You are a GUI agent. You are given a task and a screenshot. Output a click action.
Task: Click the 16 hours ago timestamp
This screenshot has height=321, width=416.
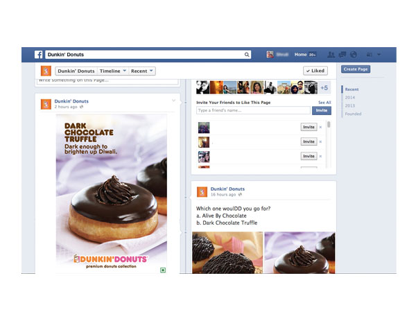point(223,194)
